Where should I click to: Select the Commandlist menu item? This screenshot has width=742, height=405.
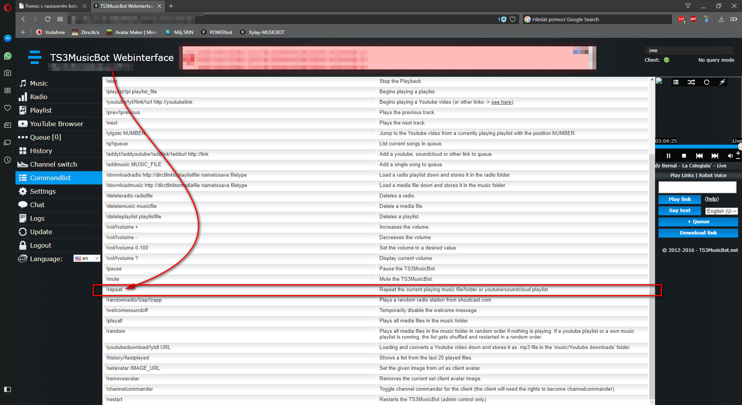[x=59, y=178]
